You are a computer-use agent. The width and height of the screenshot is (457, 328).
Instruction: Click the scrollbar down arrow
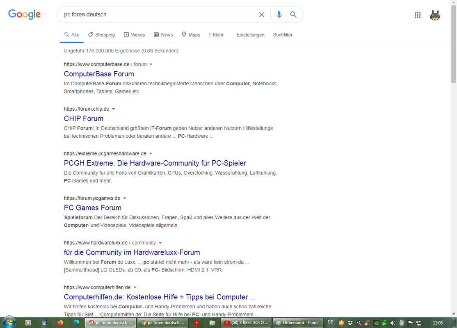453,314
